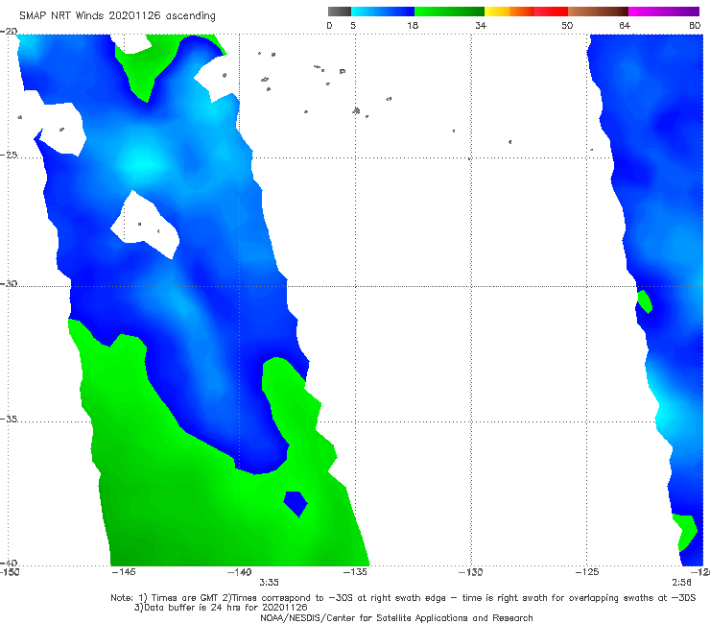Click the small blue patch inside green area
The width and height of the screenshot is (710, 624).
pos(296,503)
